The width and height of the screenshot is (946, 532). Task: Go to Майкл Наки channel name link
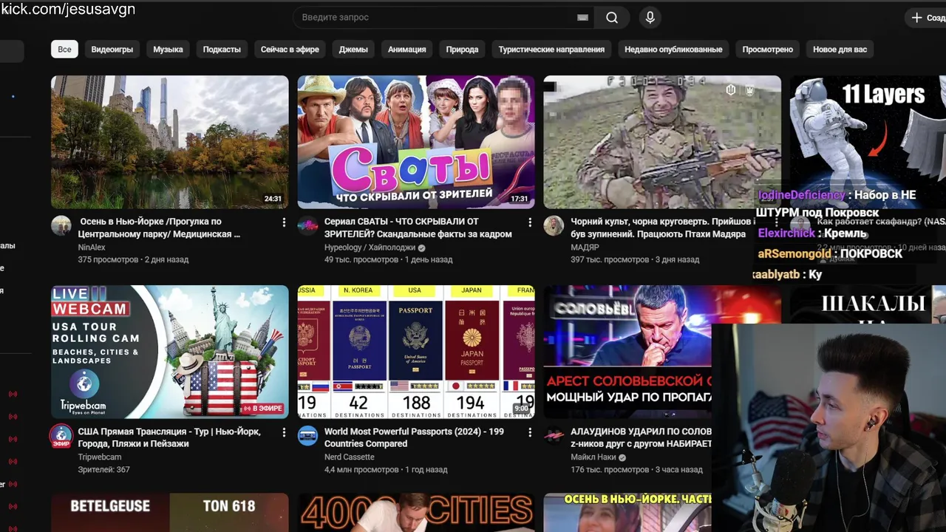point(594,457)
